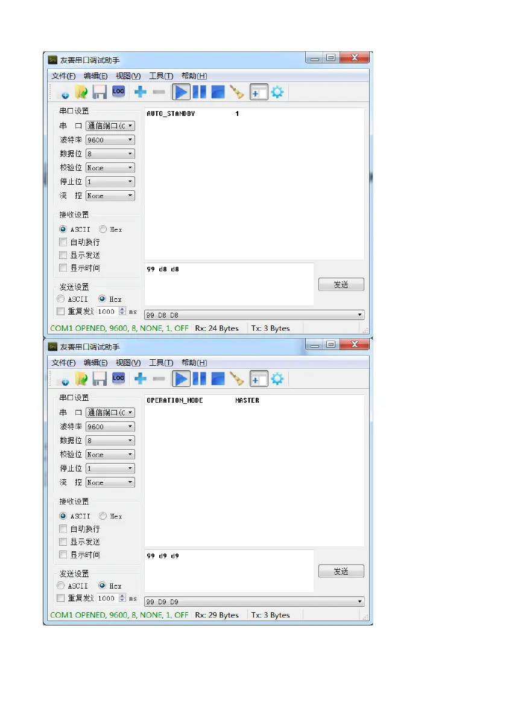Open file icon in the OPERATION_MODE window toolbar
Viewport: 506px width, 719px height.
(81, 379)
